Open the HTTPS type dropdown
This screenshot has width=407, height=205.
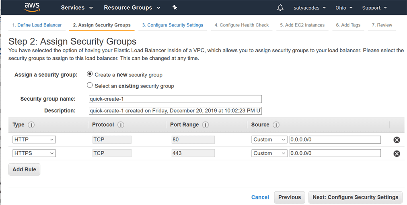(x=34, y=153)
